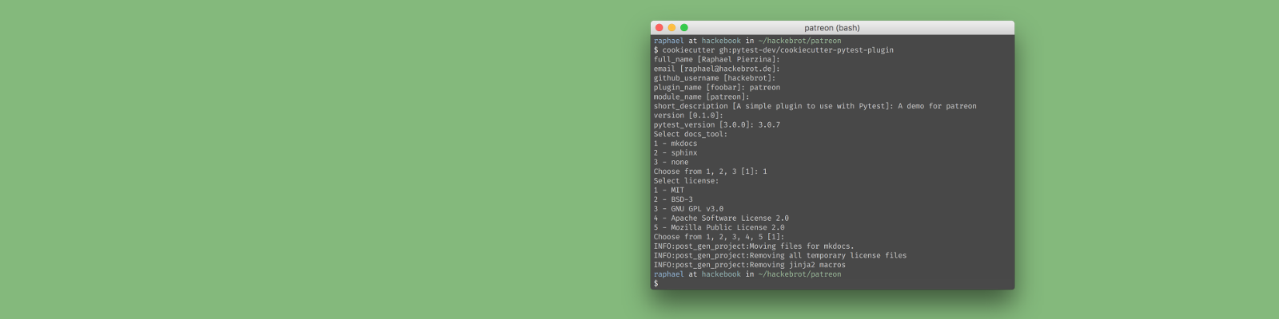
Task: Click the cookiecutter command line text
Action: (774, 50)
